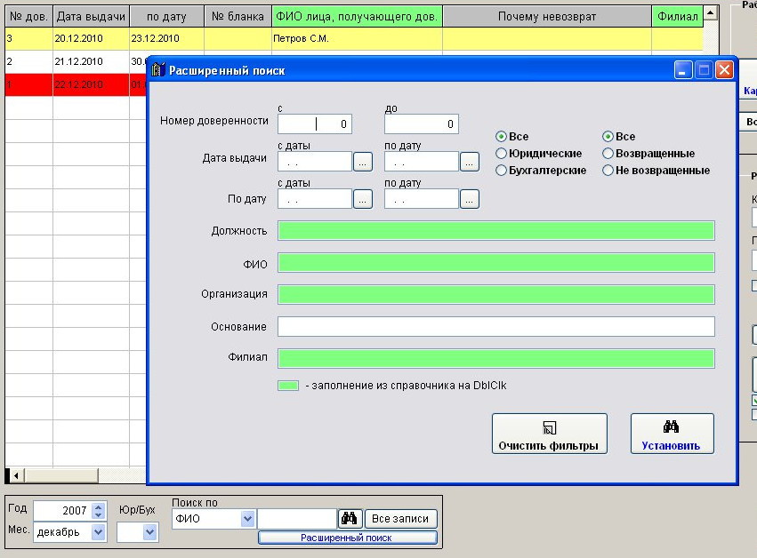757x558 pixels.
Task: Open date picker for Дата выдачи end date
Action: [469, 162]
